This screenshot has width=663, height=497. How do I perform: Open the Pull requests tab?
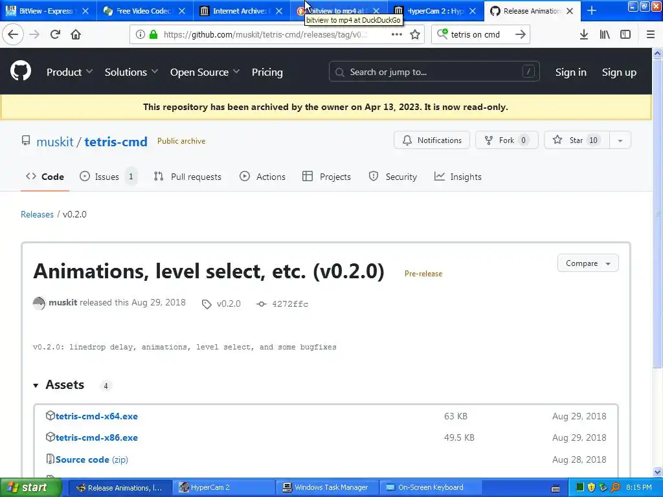point(187,177)
